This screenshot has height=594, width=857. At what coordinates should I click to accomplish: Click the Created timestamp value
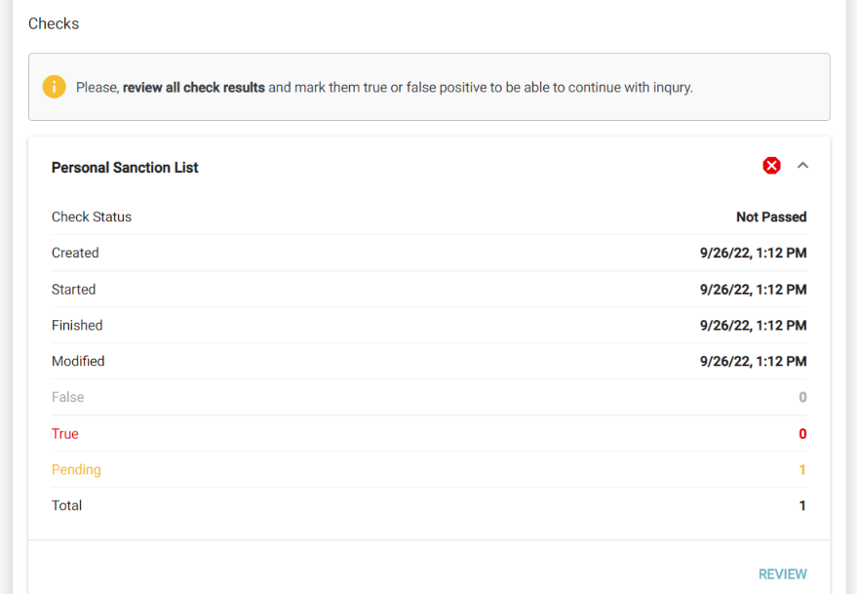pos(753,254)
